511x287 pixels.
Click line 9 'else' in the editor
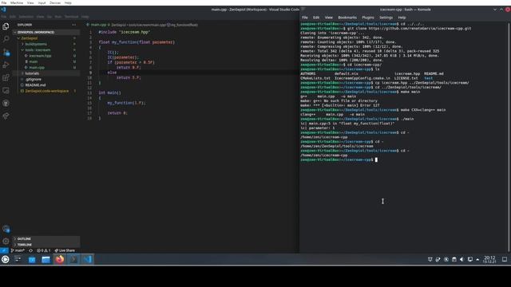coord(112,73)
